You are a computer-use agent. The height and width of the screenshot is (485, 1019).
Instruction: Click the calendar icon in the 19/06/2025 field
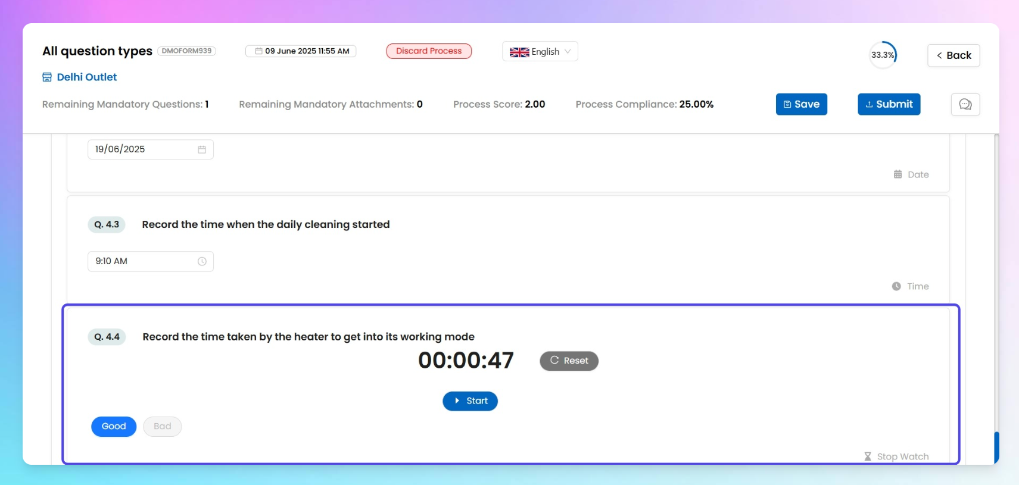202,149
